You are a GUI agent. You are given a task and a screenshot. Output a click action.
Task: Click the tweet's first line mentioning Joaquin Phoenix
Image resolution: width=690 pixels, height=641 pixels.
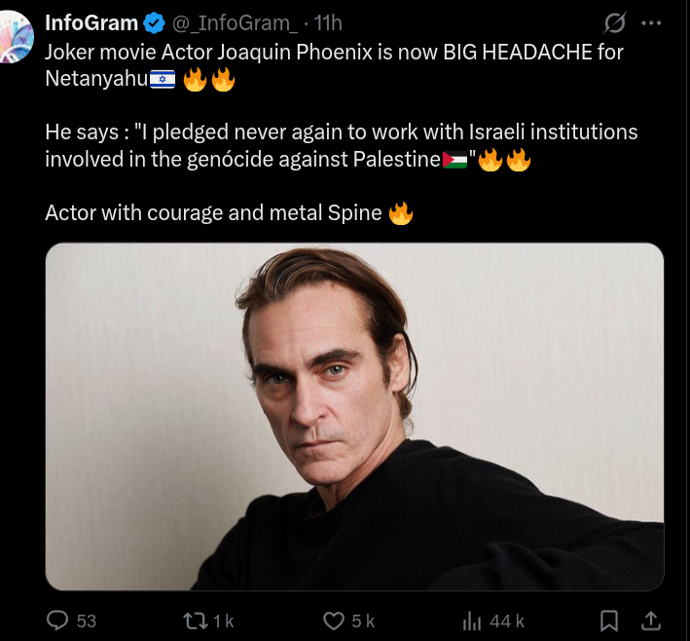pyautogui.click(x=334, y=52)
